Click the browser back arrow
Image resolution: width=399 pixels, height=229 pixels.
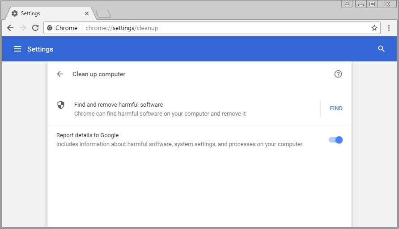[10, 28]
